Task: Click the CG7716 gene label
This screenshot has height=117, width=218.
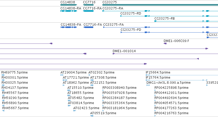Action: point(89,2)
